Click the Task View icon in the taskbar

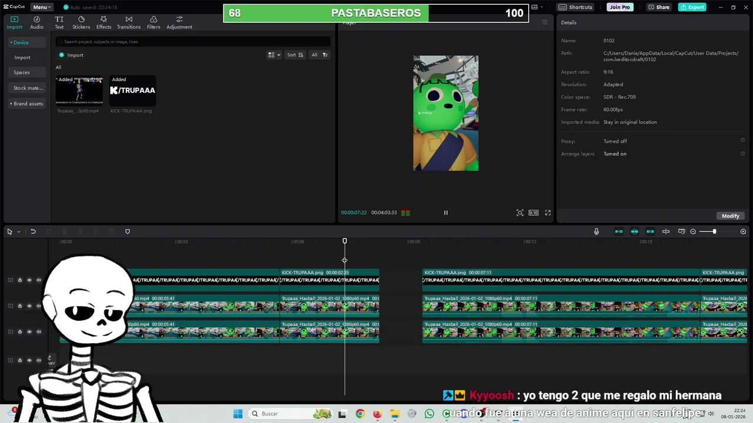[x=342, y=414]
